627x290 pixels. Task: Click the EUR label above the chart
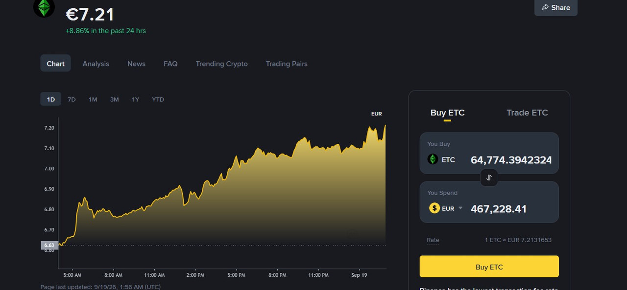pyautogui.click(x=376, y=114)
